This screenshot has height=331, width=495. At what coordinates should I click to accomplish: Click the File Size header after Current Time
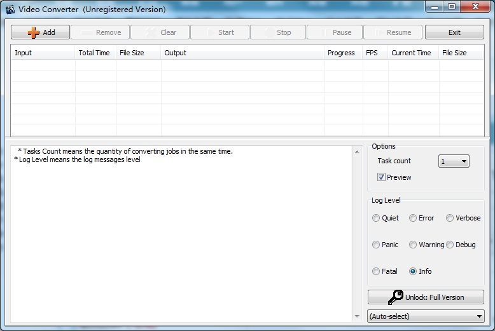[x=461, y=53]
